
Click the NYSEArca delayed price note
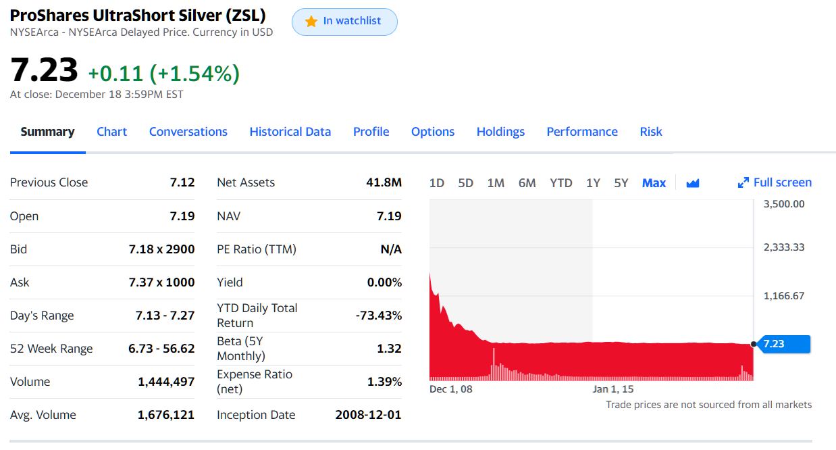coord(141,32)
